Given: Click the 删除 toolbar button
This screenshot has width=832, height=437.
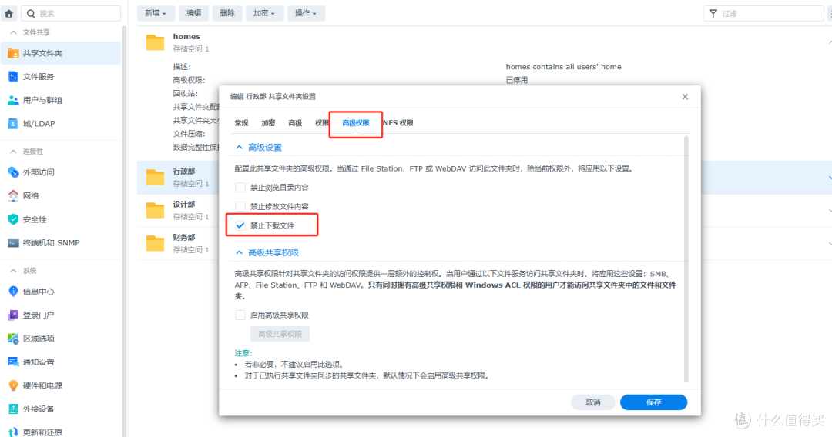Looking at the screenshot, I should [x=227, y=13].
